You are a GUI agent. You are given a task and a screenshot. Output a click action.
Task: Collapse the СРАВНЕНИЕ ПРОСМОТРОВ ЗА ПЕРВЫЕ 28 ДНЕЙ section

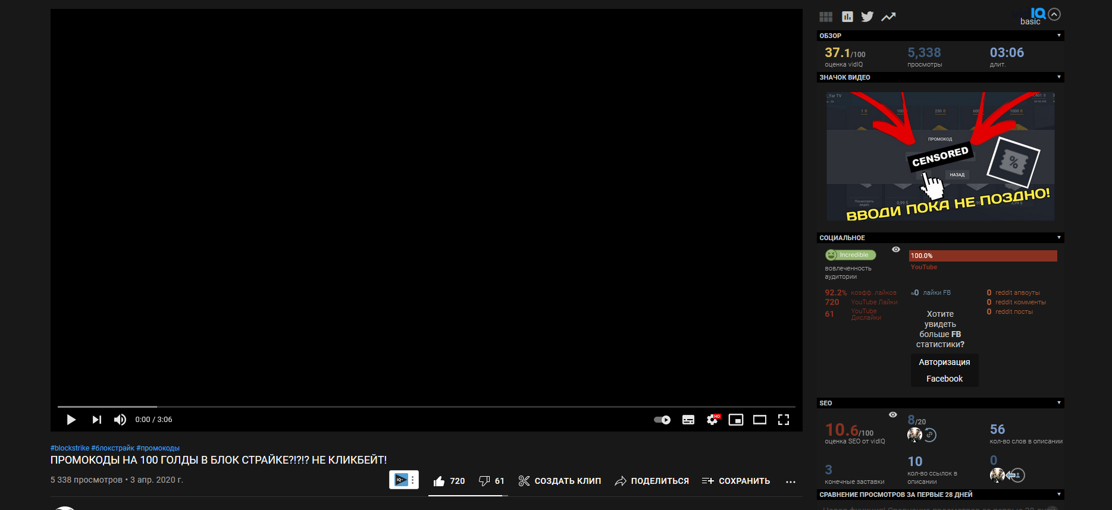tap(1058, 495)
